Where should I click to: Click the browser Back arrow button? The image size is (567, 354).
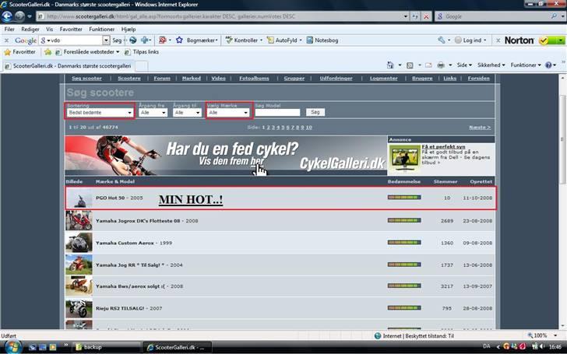coord(7,16)
